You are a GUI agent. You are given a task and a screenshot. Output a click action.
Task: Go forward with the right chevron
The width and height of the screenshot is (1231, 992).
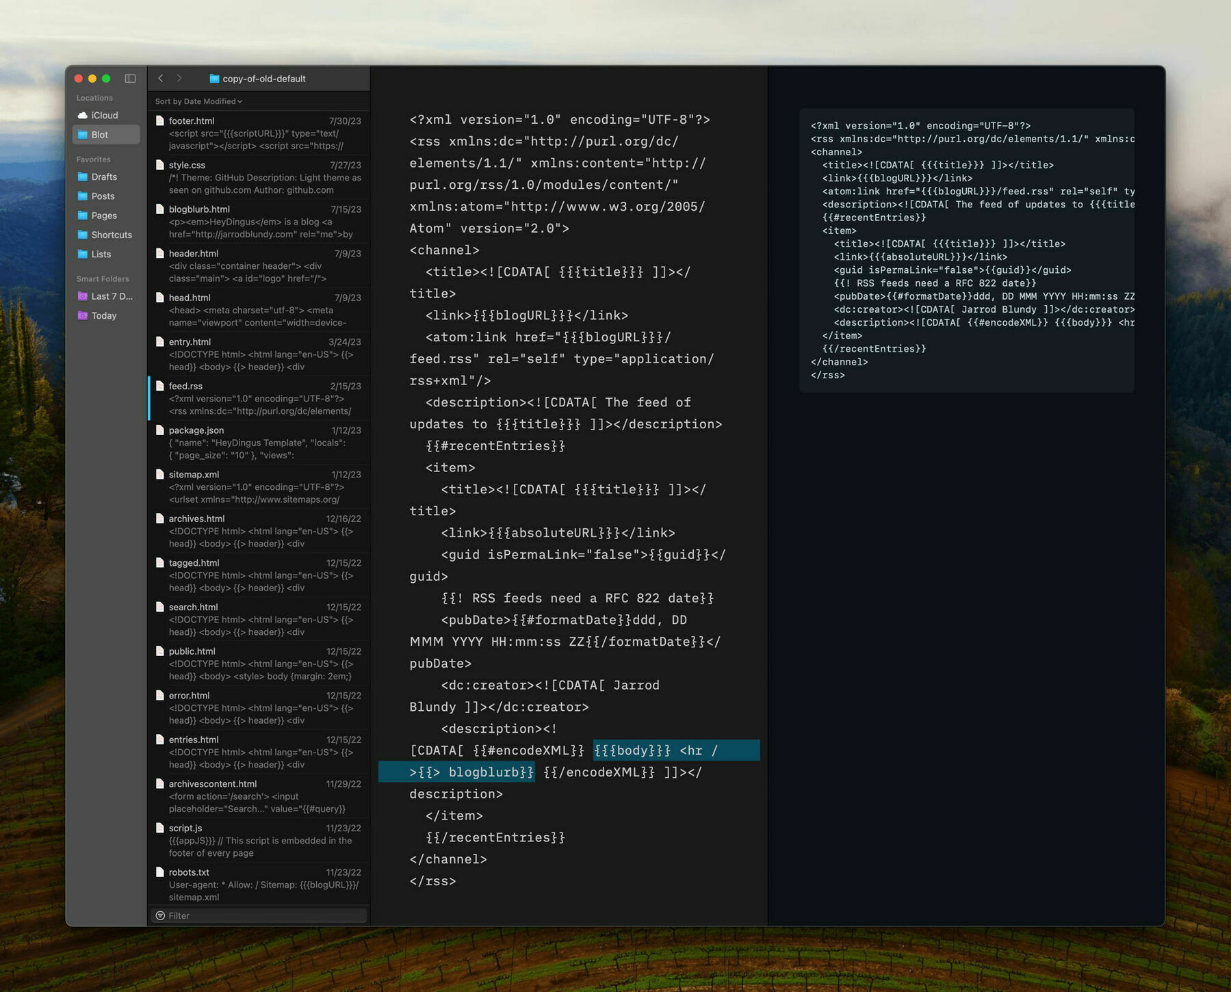pos(179,79)
